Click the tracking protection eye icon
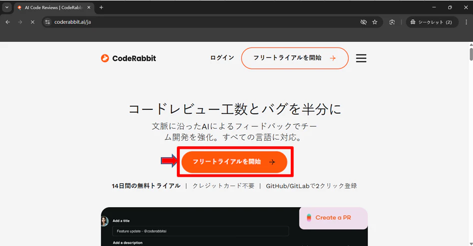The height and width of the screenshot is (246, 473). click(x=364, y=22)
